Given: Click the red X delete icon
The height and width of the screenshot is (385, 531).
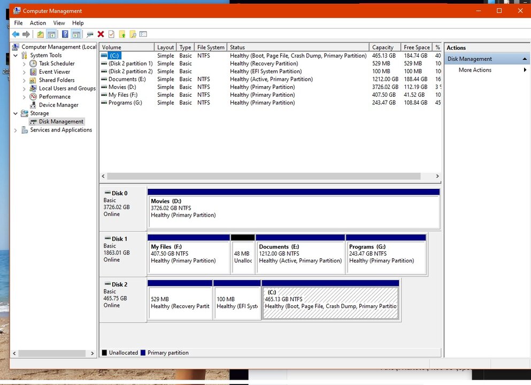Looking at the screenshot, I should tap(101, 34).
